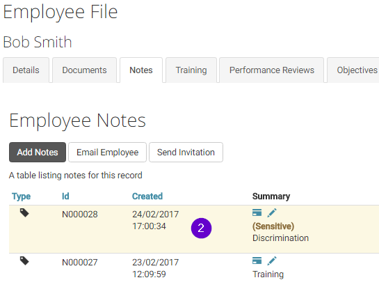
Task: Open card view icon for Training note
Action: 257,261
